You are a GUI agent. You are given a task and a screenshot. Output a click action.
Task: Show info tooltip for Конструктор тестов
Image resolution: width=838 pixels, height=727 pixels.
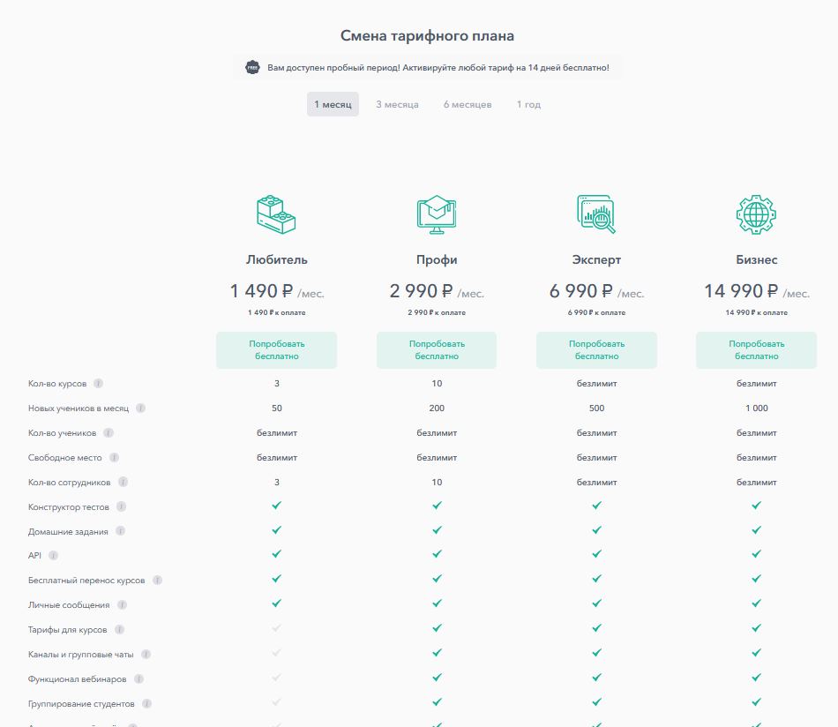pos(121,507)
